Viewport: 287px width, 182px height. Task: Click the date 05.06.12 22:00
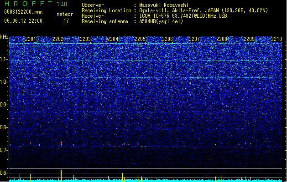click(23, 21)
